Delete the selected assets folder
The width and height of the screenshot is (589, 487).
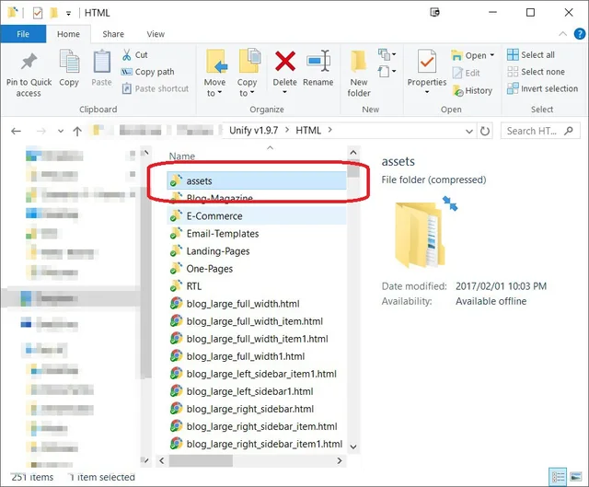pos(284,66)
